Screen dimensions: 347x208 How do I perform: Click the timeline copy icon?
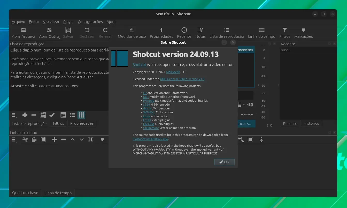point(34,139)
